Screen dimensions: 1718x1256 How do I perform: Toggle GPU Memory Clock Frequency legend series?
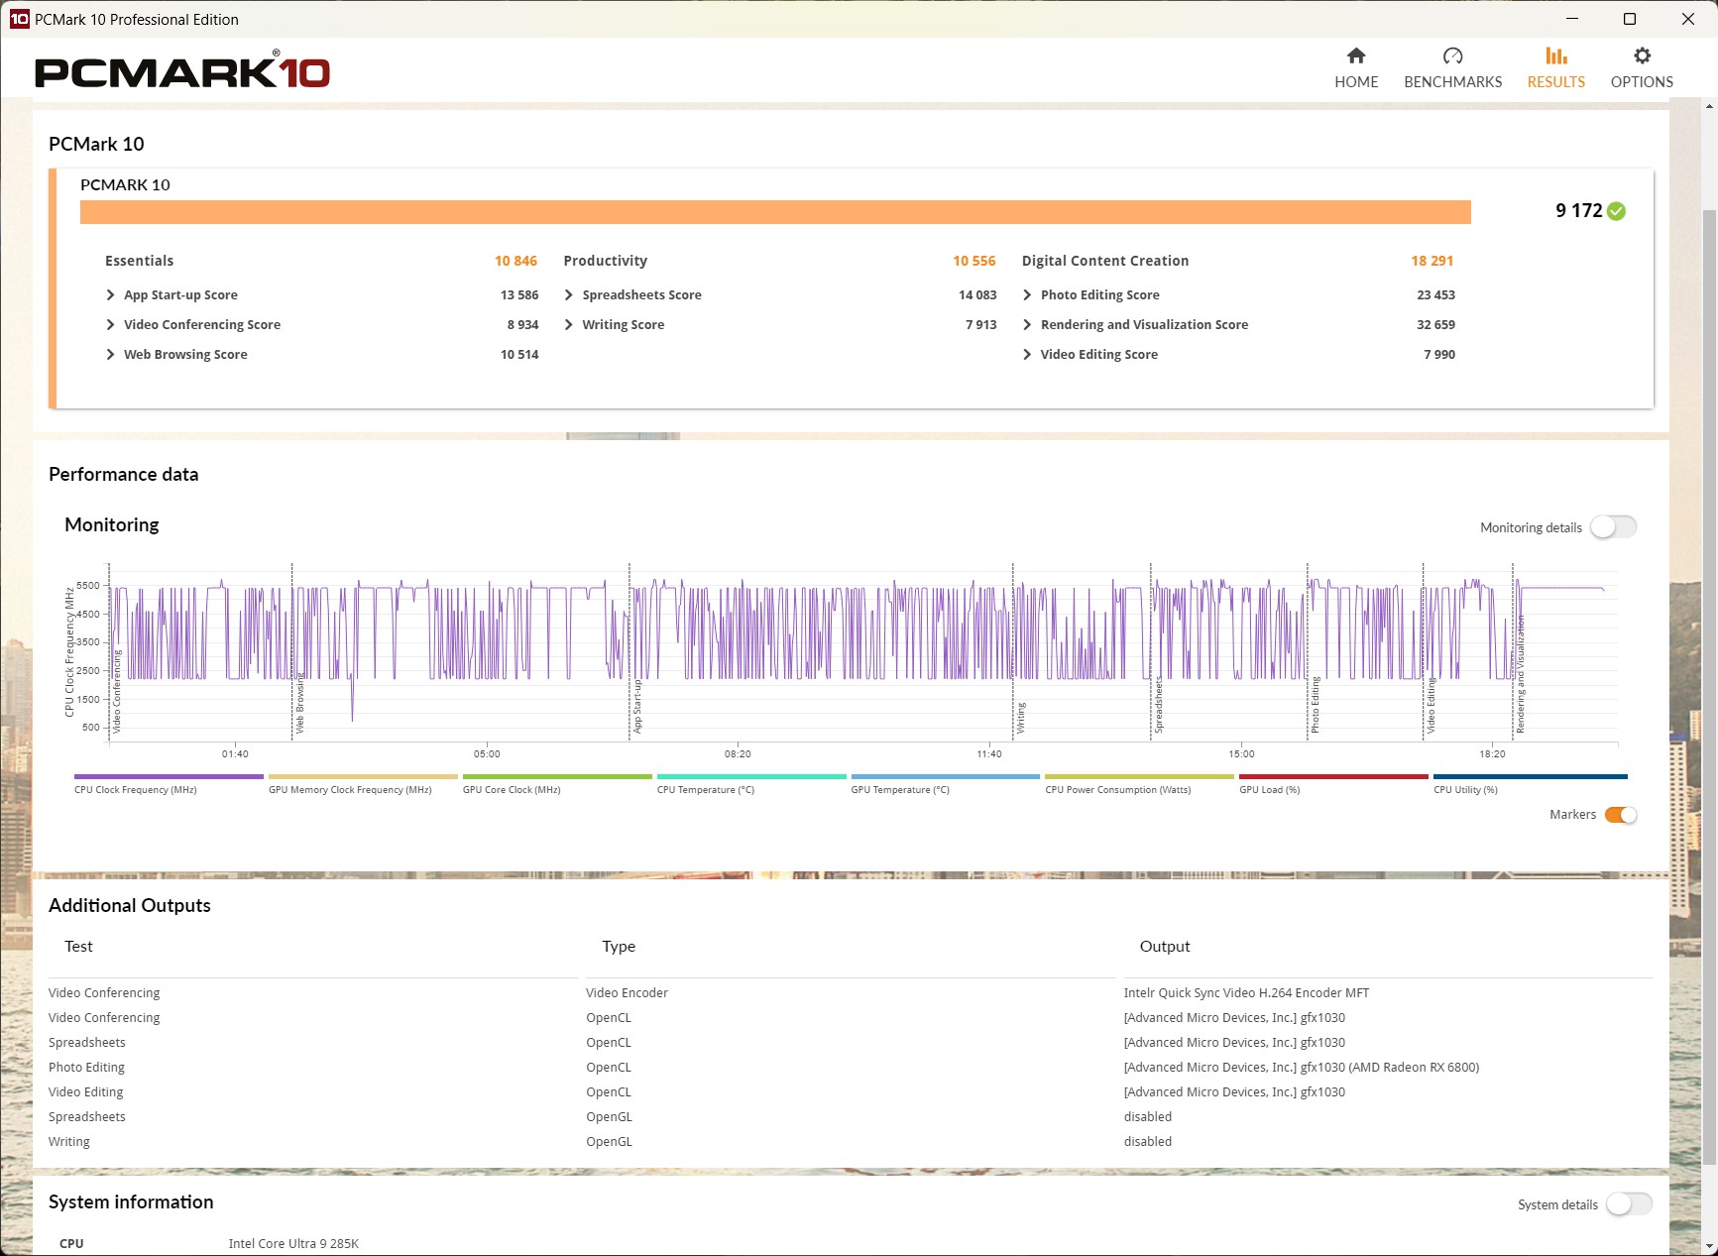coord(363,784)
